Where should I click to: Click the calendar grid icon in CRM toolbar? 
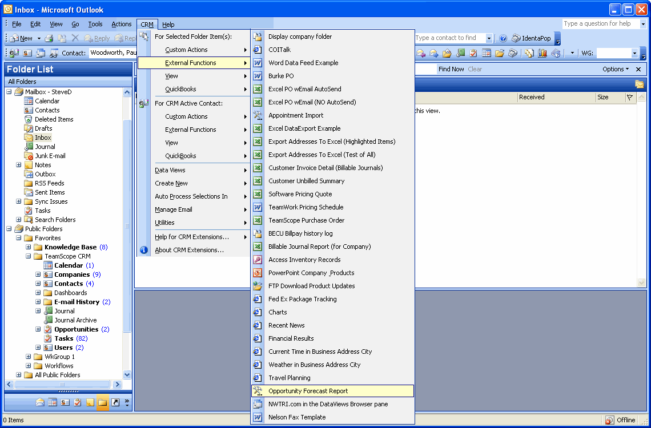[486, 53]
